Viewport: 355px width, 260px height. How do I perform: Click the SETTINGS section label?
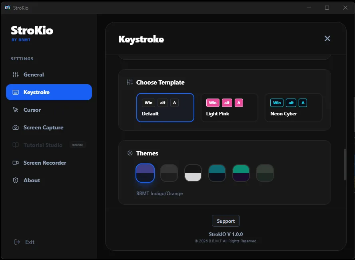pyautogui.click(x=22, y=59)
